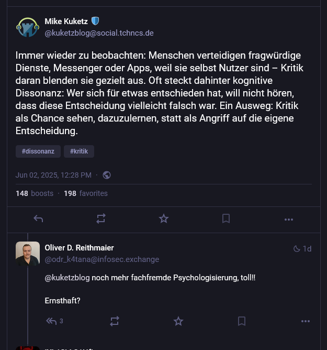Open Mike Kuketz's profile avatar
This screenshot has width=327, height=350.
(28, 27)
